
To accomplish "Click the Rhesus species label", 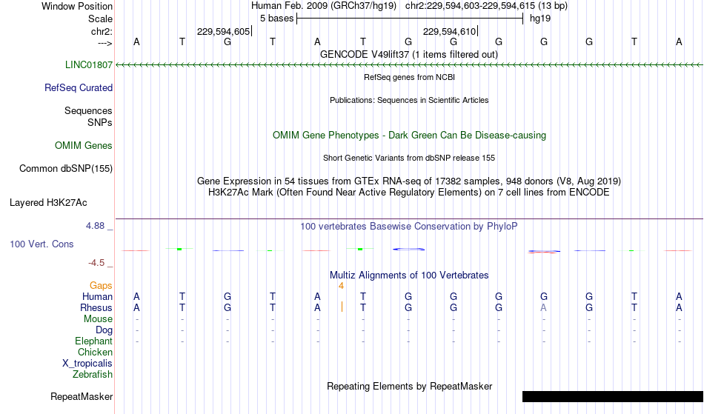I will pos(96,307).
